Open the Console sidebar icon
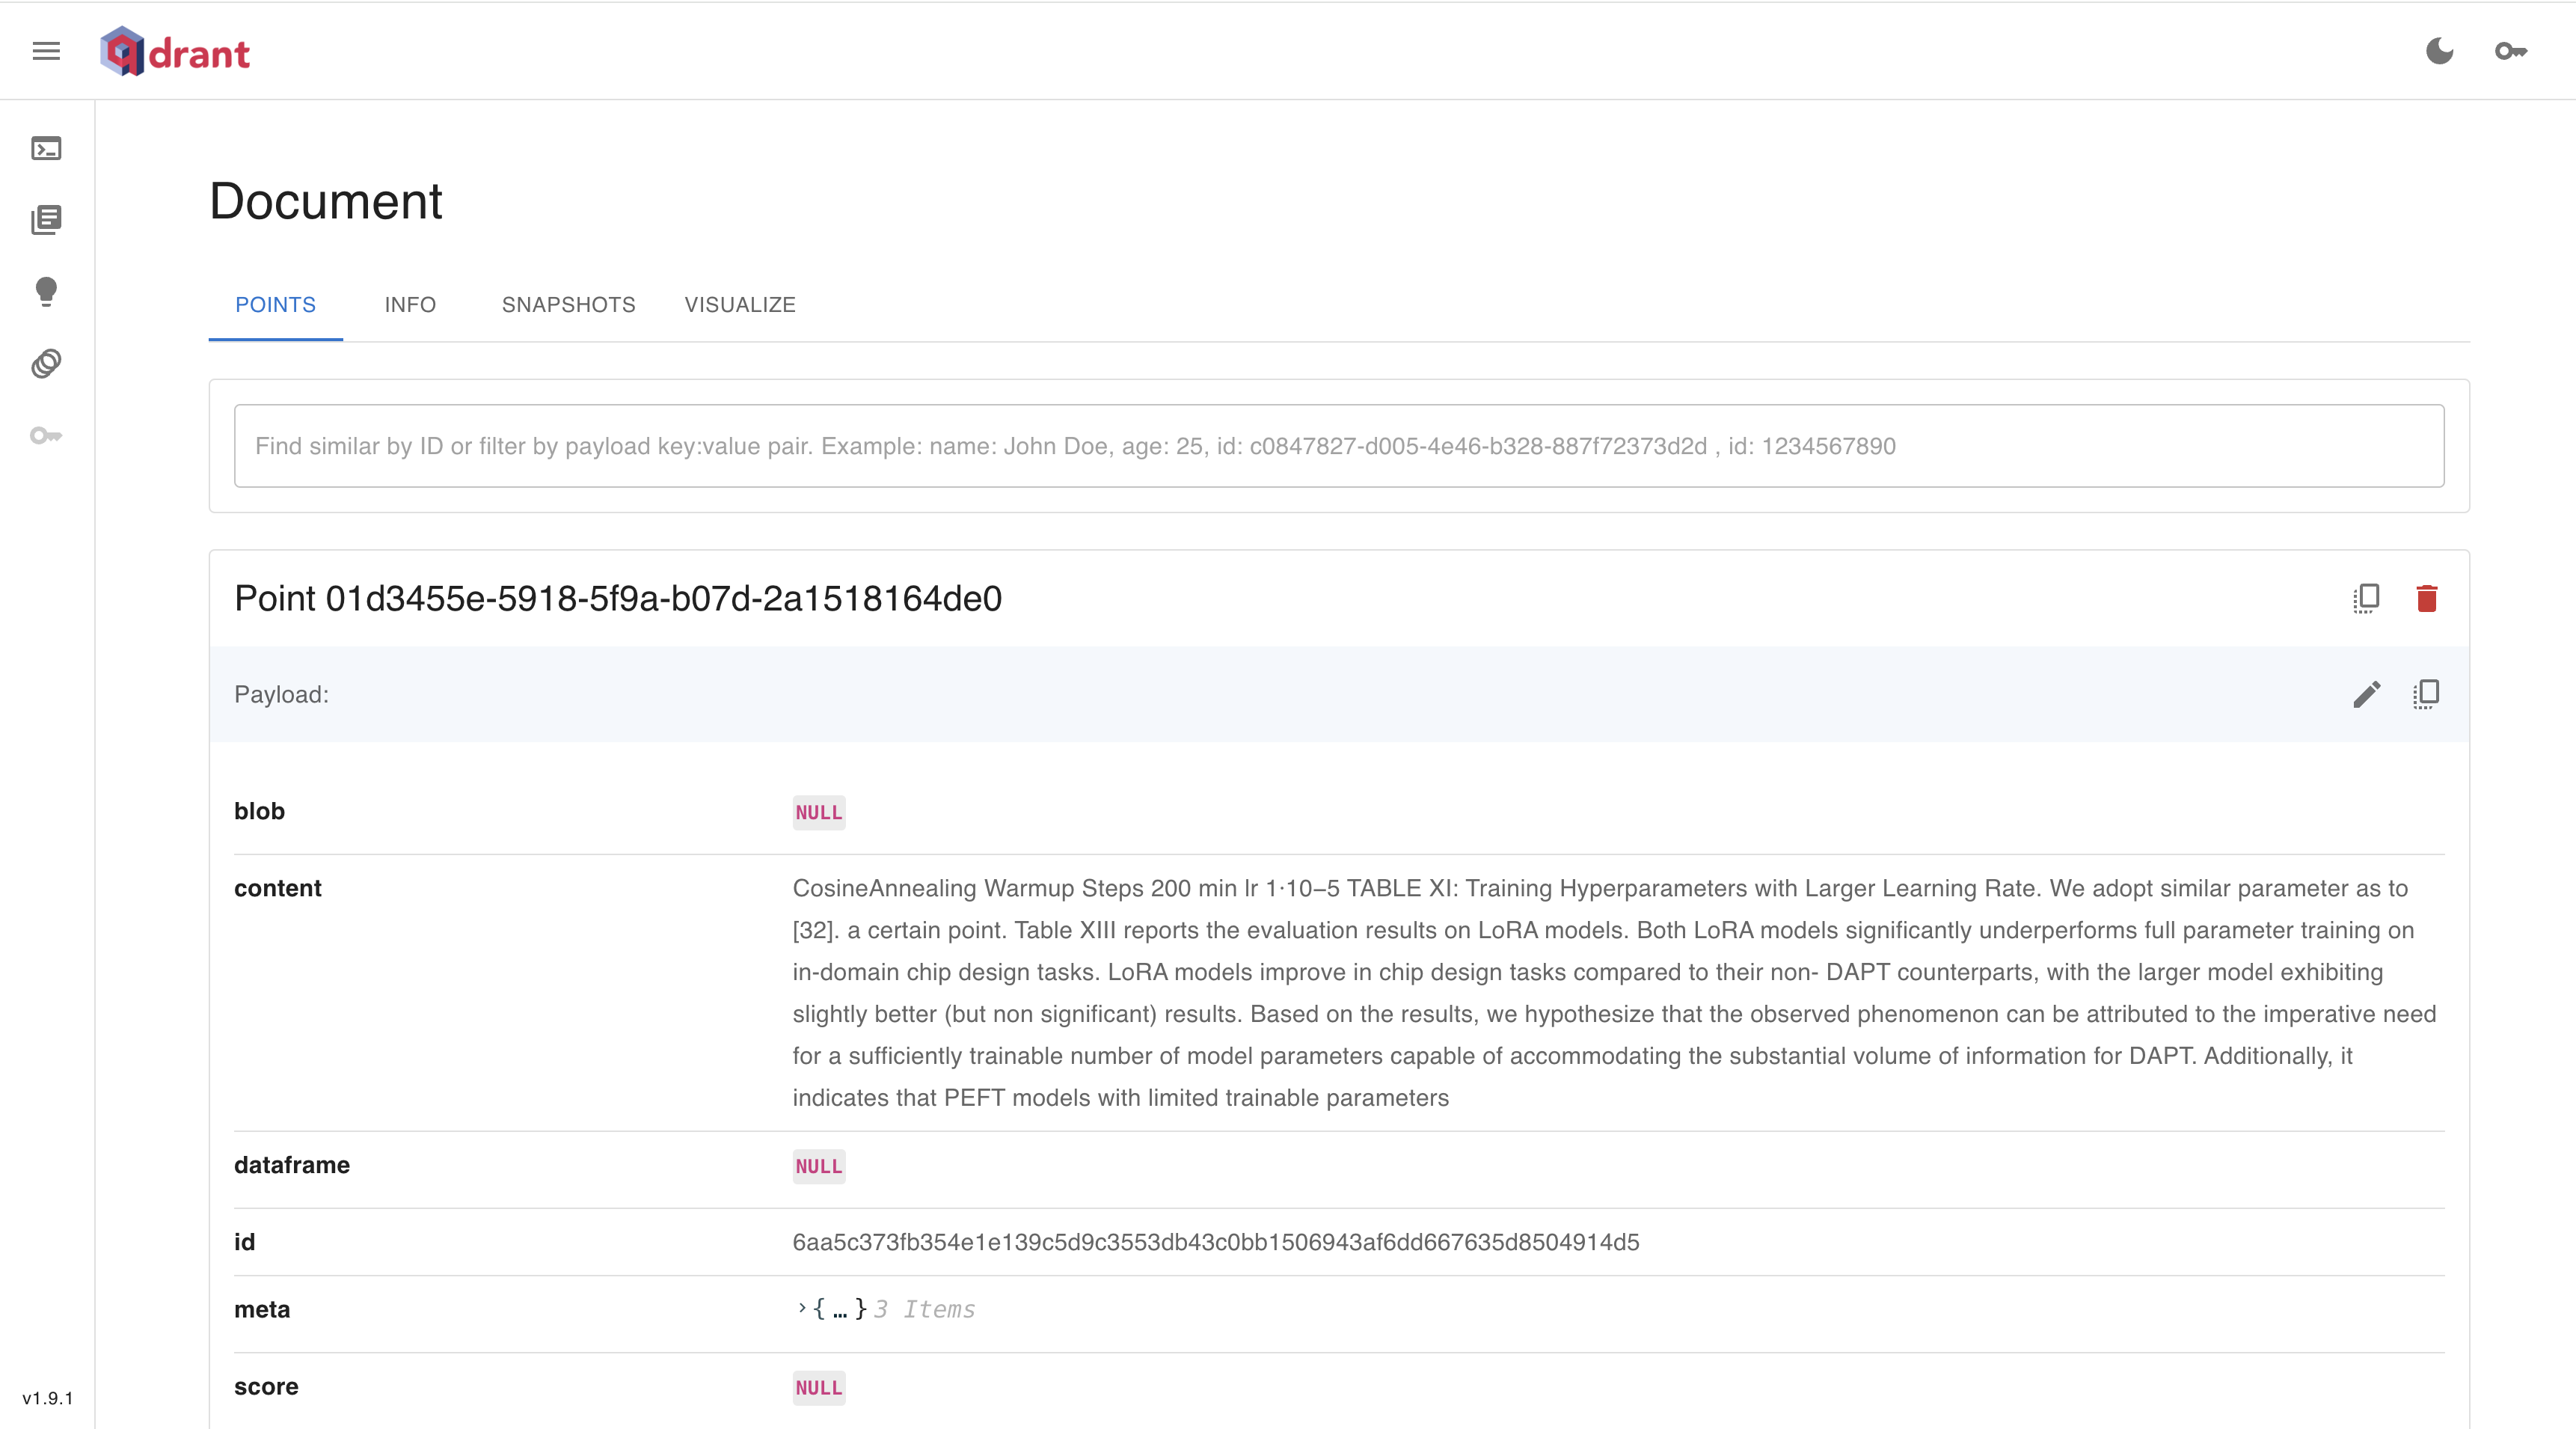Viewport: 2576px width, 1429px height. pyautogui.click(x=46, y=149)
